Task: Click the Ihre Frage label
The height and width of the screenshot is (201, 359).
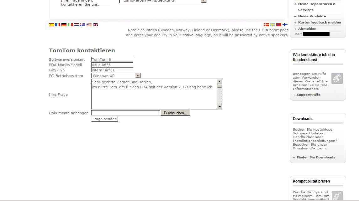Action: coord(58,95)
